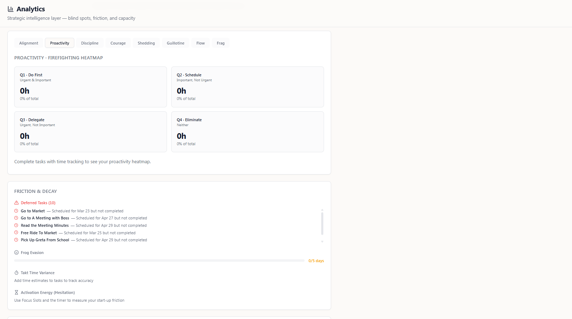Click clock icon beside Read the Meeting Minutes
The height and width of the screenshot is (319, 572).
pyautogui.click(x=16, y=225)
